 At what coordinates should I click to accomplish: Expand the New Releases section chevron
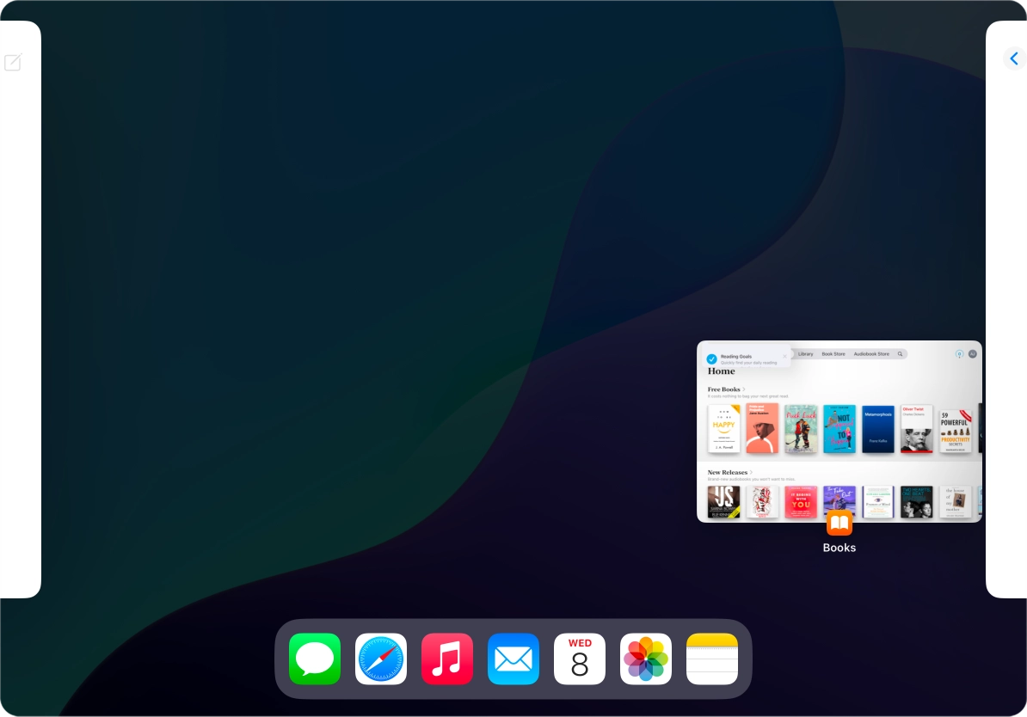point(752,472)
